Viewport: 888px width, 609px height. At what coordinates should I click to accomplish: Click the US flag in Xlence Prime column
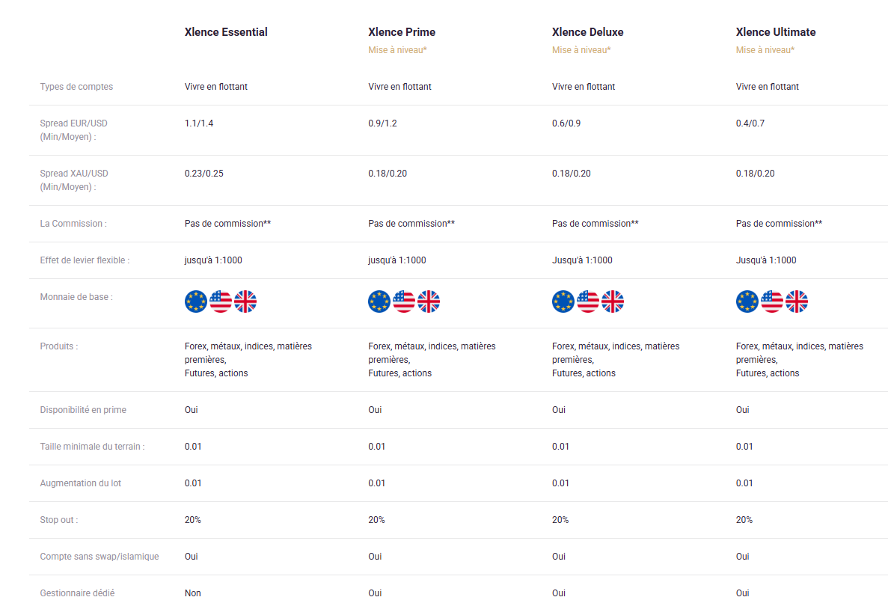tap(404, 302)
